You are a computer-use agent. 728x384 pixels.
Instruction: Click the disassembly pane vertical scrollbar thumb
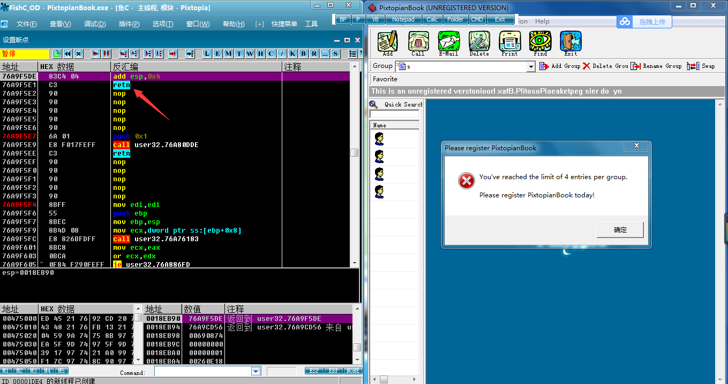tap(355, 152)
